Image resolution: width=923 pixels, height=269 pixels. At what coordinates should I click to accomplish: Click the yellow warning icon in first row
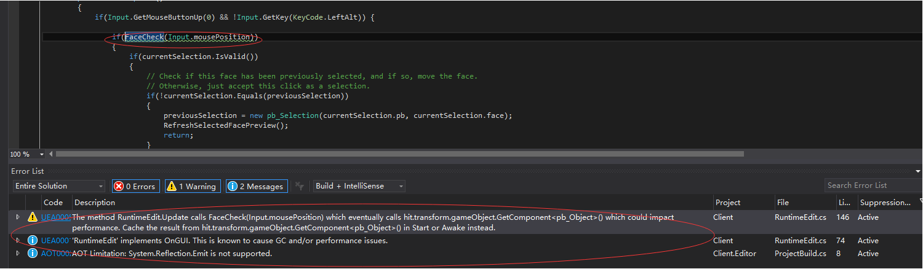coord(33,217)
